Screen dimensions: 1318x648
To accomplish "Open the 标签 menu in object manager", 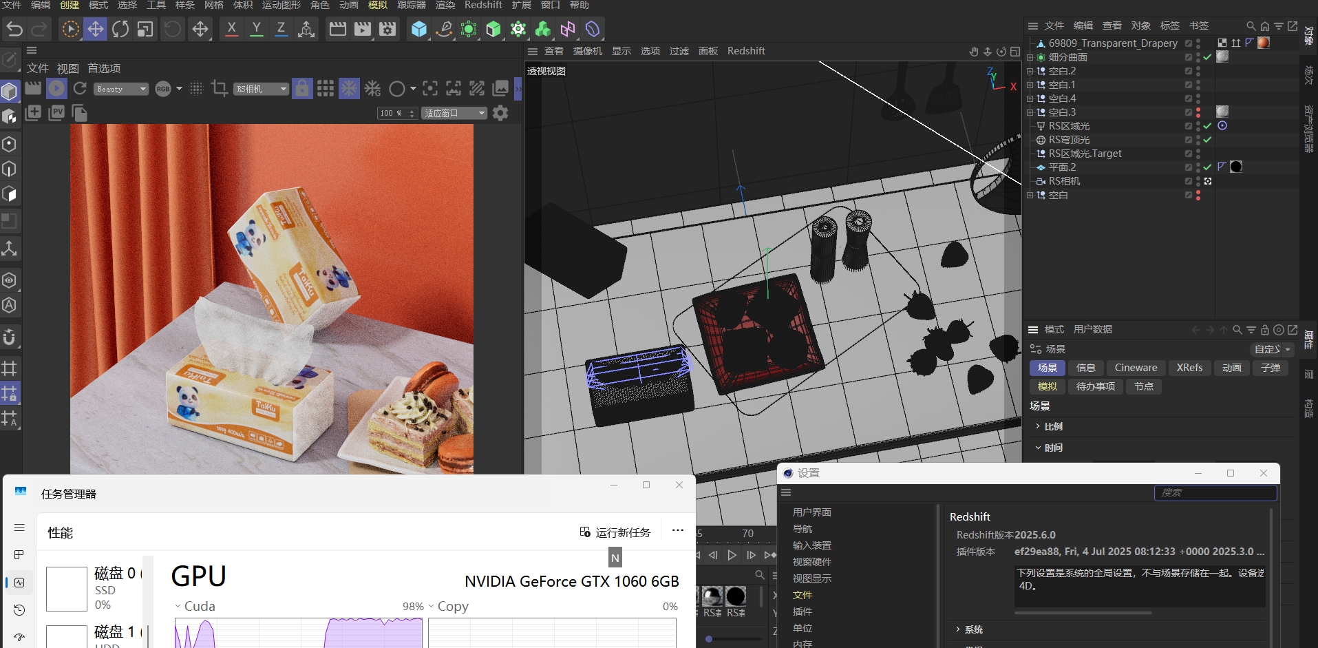I will [x=1169, y=25].
